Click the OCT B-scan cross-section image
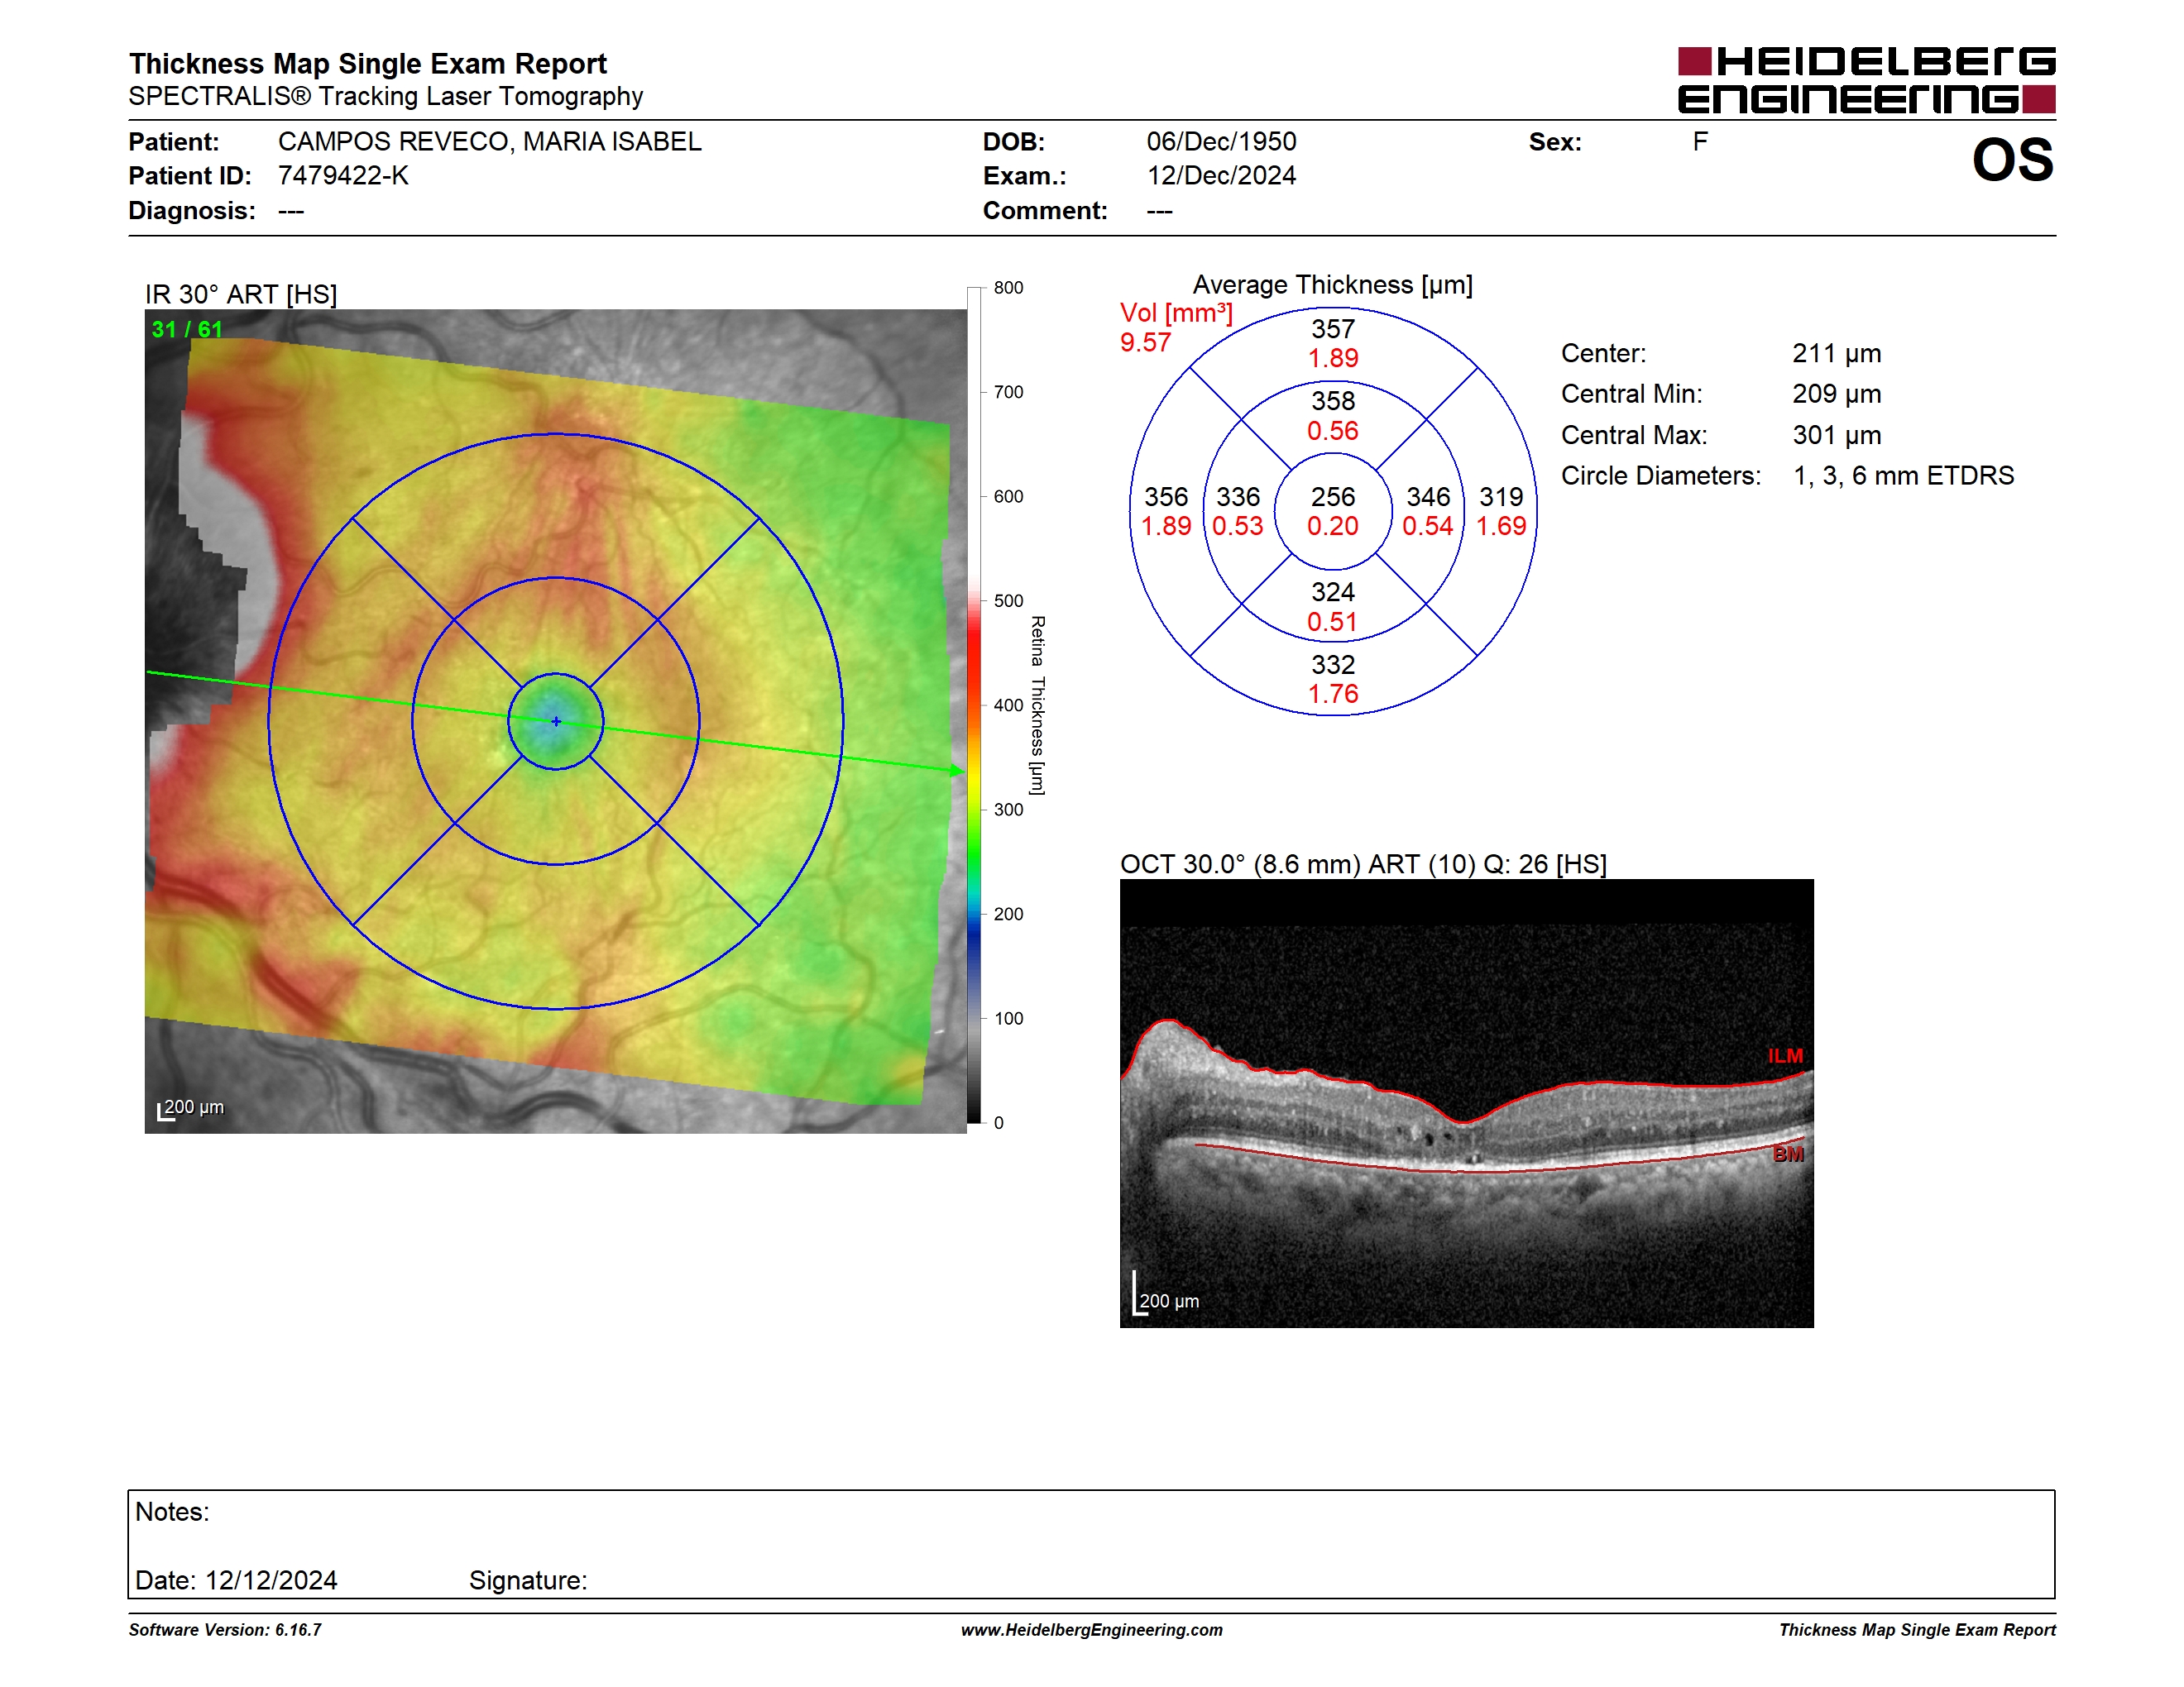 [1466, 1103]
